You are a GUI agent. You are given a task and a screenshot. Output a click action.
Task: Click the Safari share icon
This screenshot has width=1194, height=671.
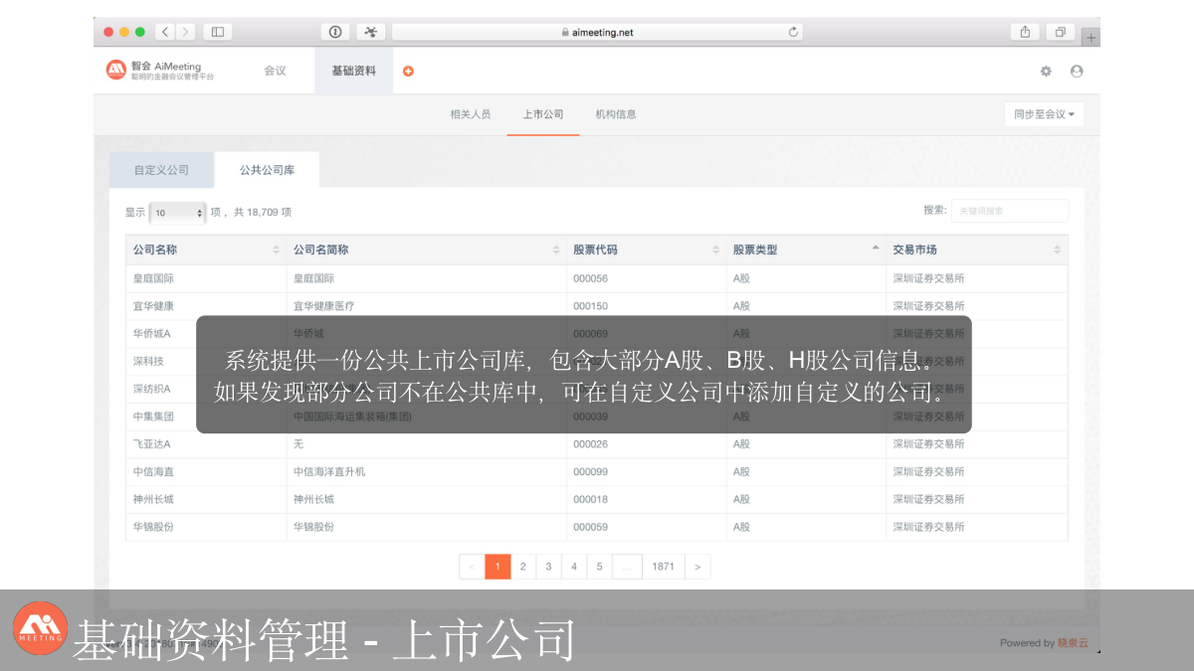tap(1025, 32)
